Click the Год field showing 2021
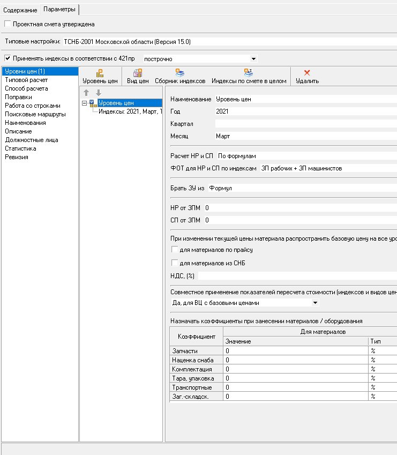 point(306,111)
